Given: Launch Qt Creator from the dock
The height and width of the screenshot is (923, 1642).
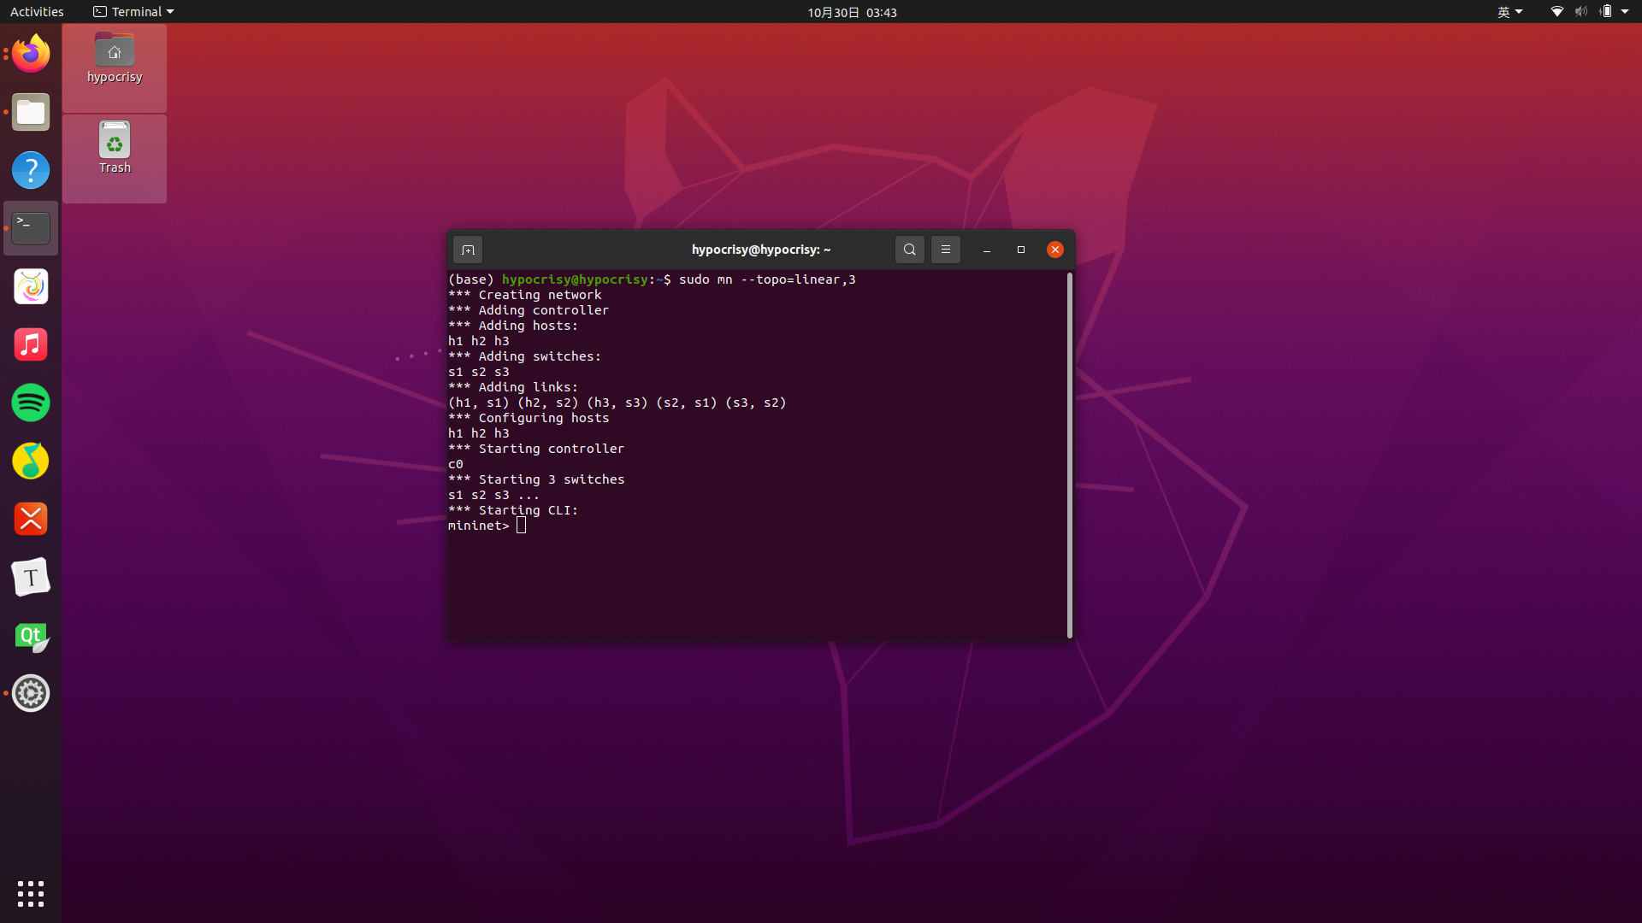Looking at the screenshot, I should pos(31,636).
